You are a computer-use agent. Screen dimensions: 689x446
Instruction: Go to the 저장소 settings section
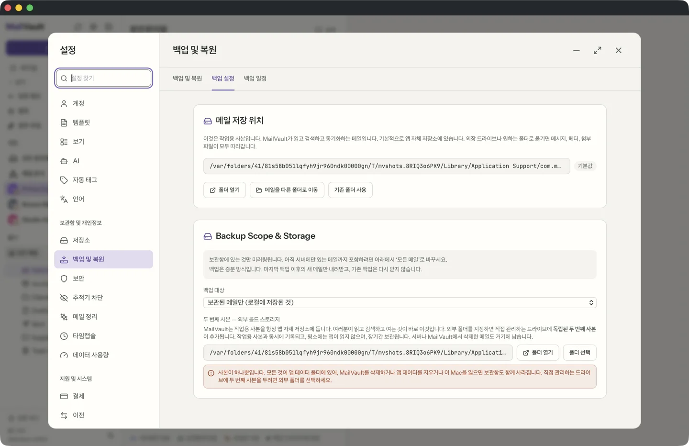[x=103, y=240]
